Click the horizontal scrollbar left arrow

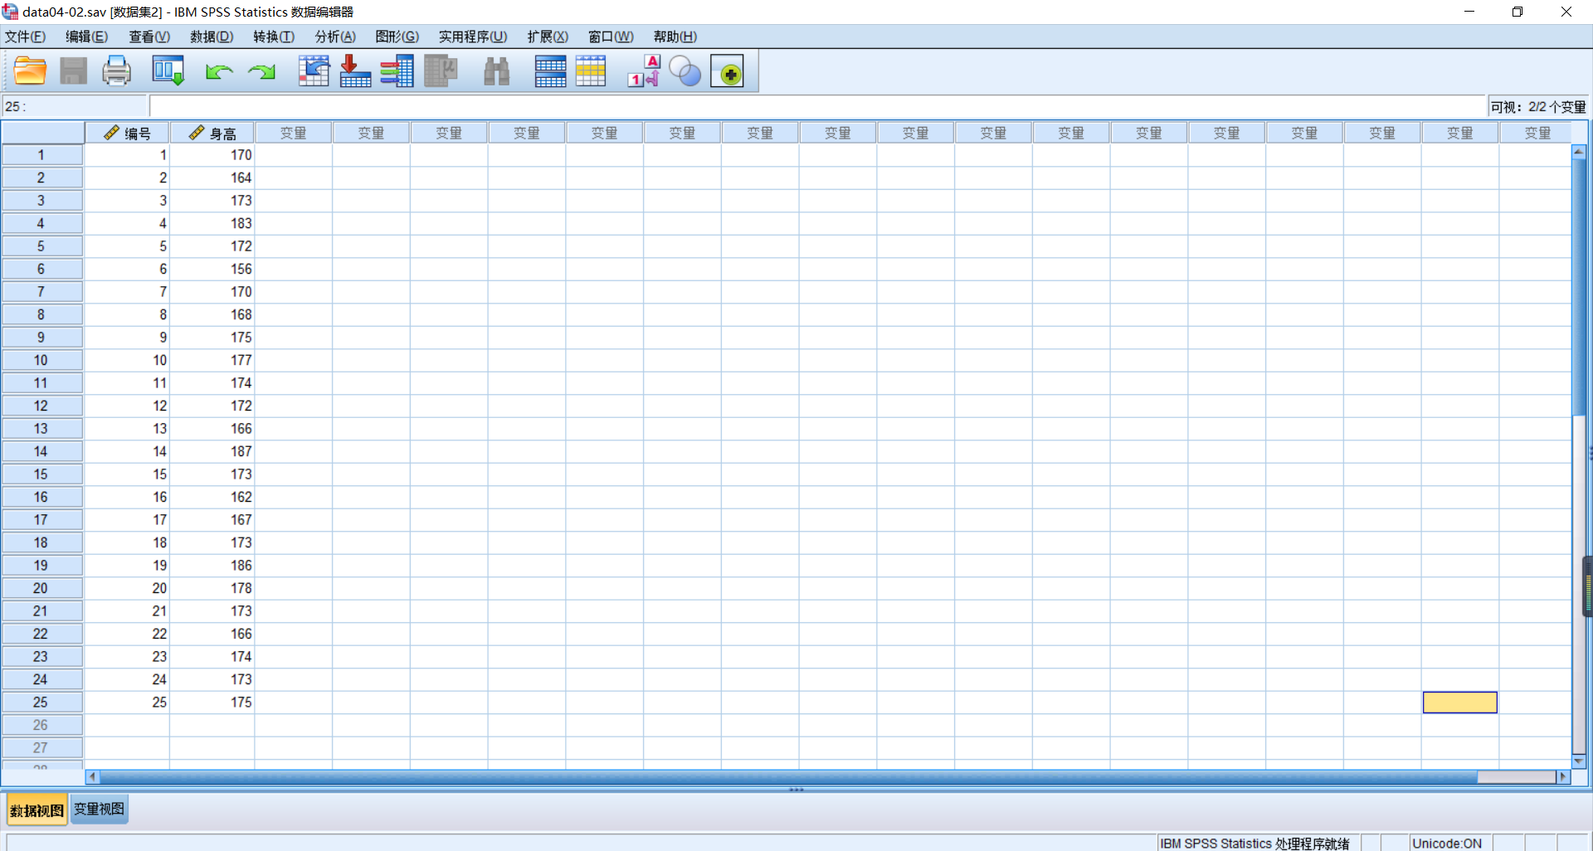(x=92, y=777)
